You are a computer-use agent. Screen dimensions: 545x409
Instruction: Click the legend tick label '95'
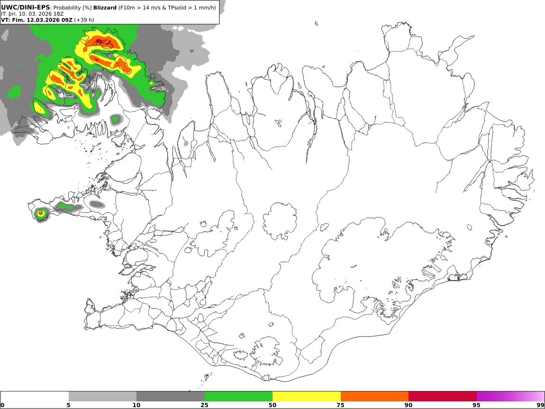pyautogui.click(x=477, y=405)
